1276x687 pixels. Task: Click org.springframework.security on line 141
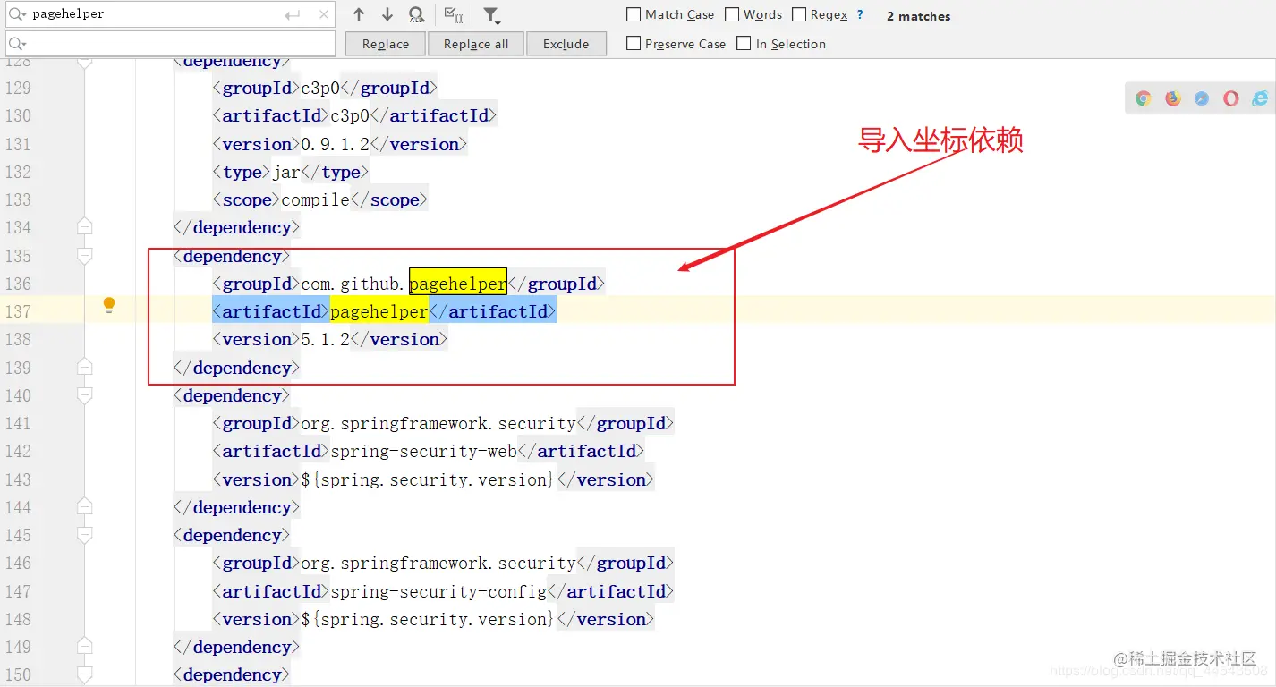(438, 423)
